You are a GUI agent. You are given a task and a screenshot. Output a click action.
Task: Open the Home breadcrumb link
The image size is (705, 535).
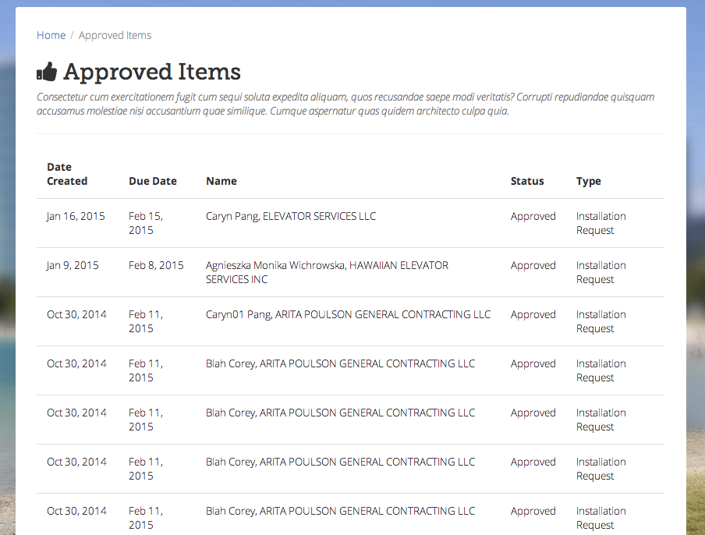coord(51,35)
